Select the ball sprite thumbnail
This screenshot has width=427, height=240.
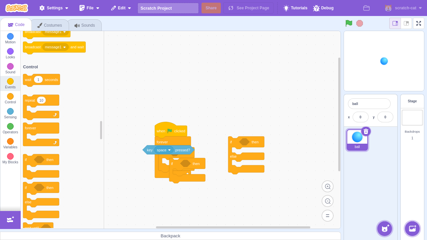point(357,140)
